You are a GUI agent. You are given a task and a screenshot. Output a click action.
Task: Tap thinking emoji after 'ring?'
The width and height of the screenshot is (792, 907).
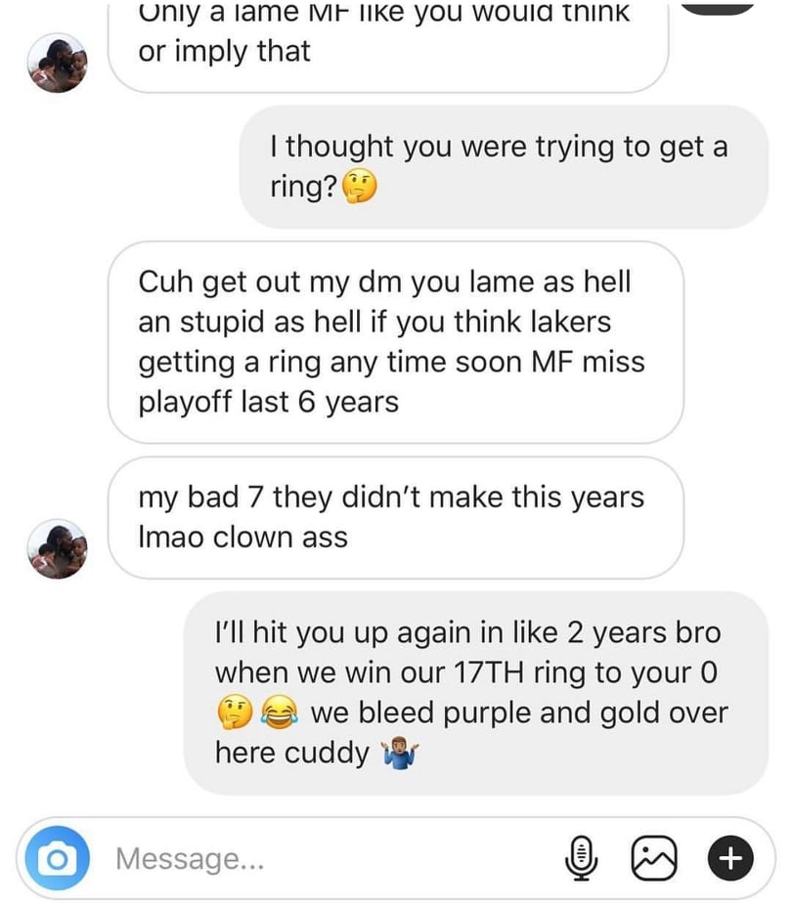pos(359,187)
